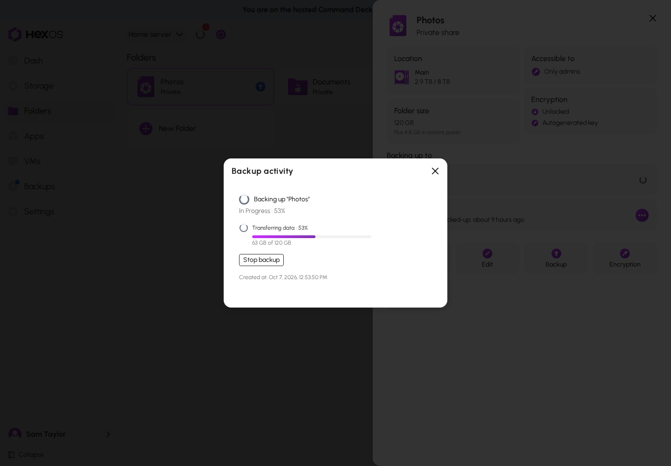Click the spinner beside Transferring data
Image resolution: width=671 pixels, height=466 pixels.
244,228
